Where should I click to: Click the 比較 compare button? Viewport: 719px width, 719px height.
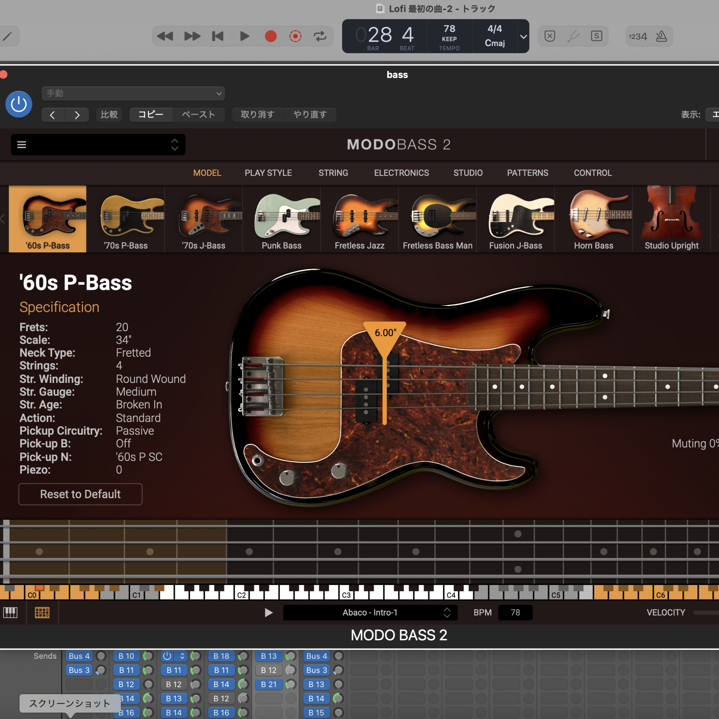109,115
